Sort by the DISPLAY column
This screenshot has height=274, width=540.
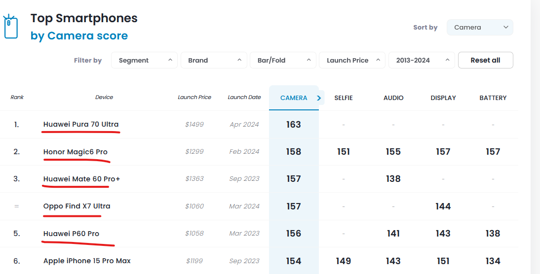[x=443, y=98]
